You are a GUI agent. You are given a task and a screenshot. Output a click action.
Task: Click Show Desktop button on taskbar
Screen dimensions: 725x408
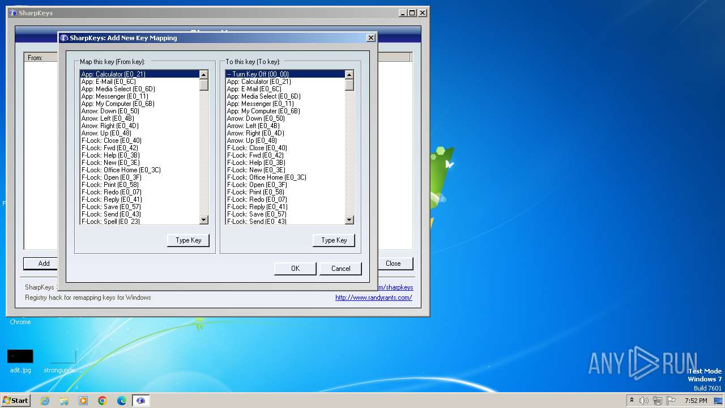tap(719, 401)
